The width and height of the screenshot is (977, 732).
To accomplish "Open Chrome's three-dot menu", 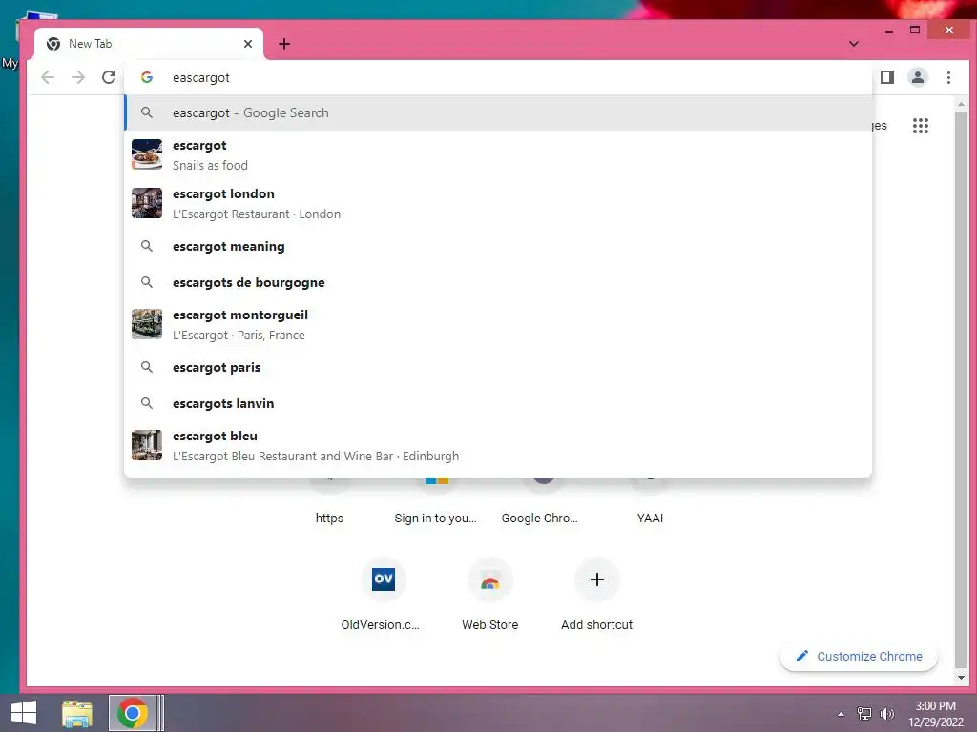I will coord(948,77).
